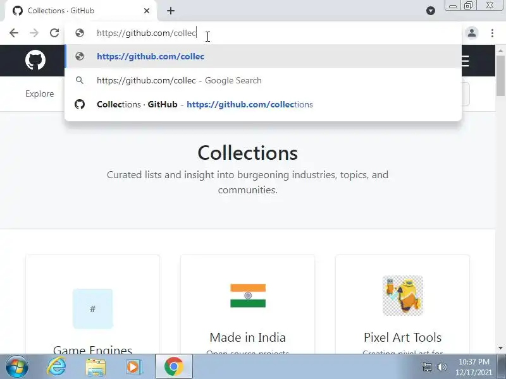The height and width of the screenshot is (379, 506).
Task: Open Chrome three-dot menu
Action: (x=492, y=33)
